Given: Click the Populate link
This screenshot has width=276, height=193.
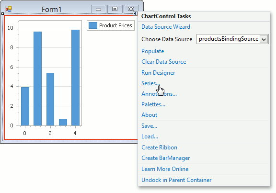Looking at the screenshot, I should (152, 51).
